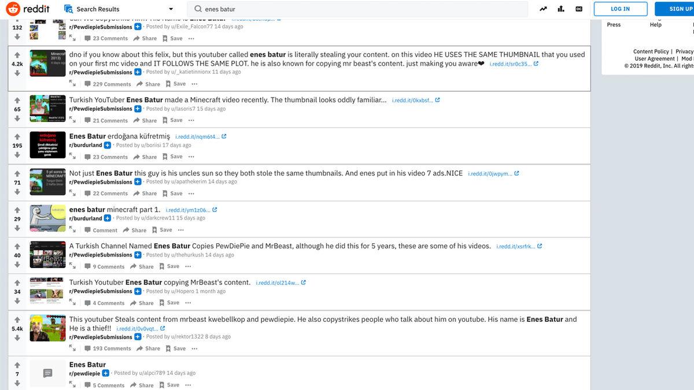Click the search field containing 'enes batur'
The image size is (694, 390).
[359, 9]
